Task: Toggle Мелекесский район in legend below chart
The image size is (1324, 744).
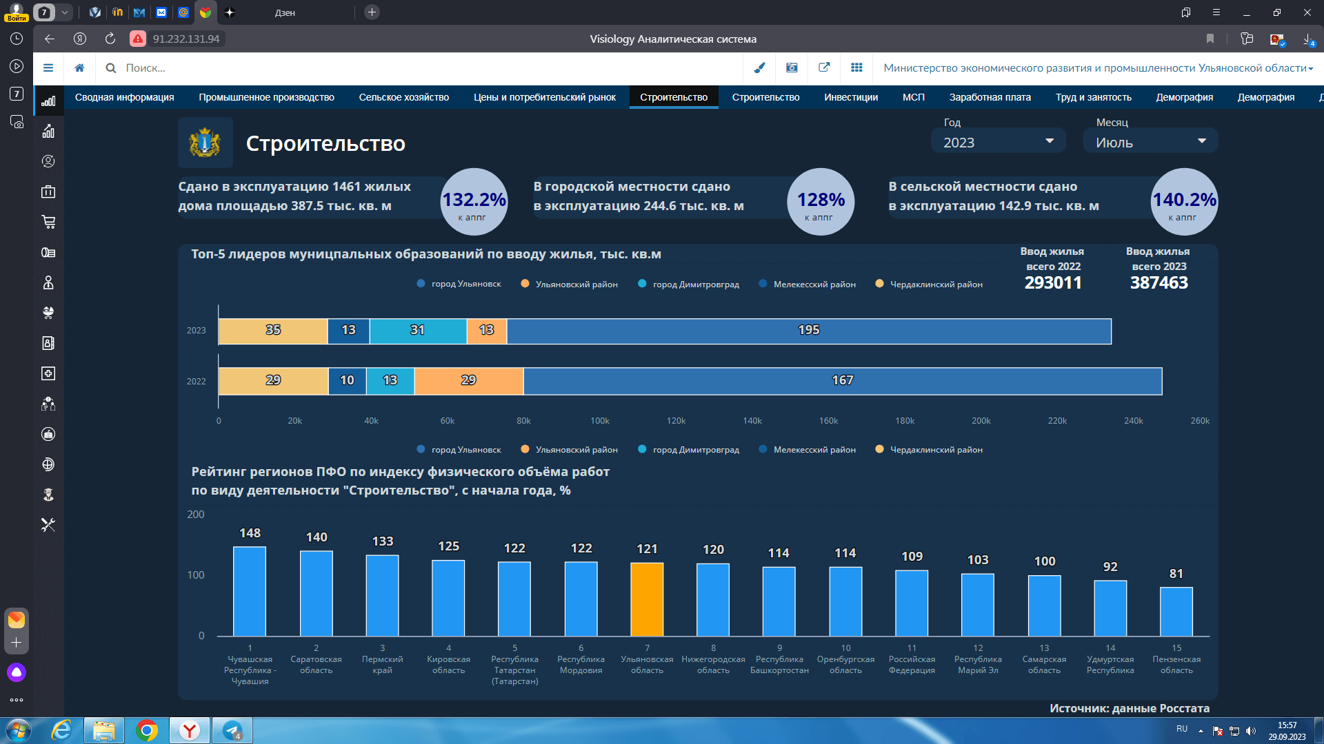Action: point(808,449)
